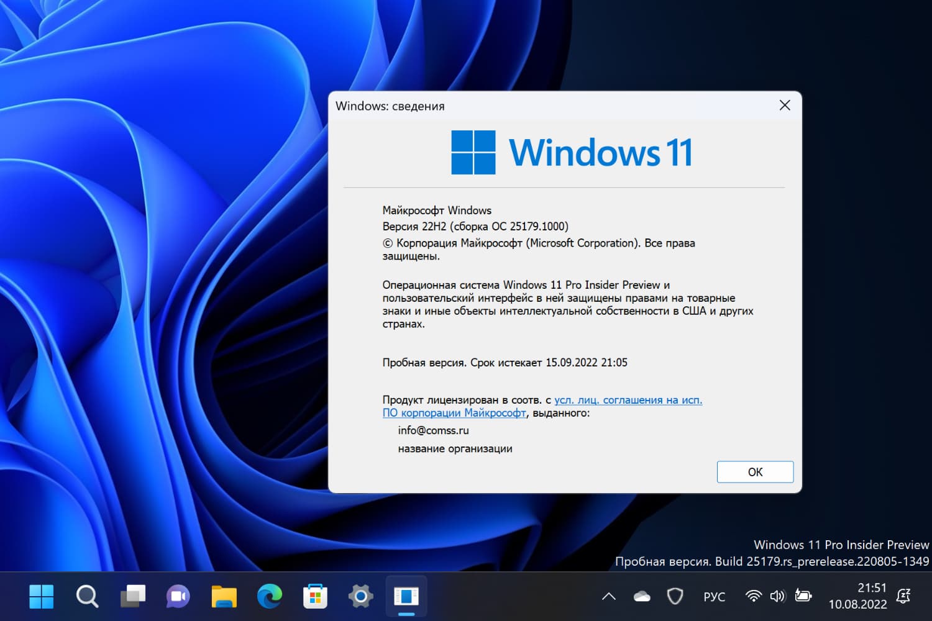Open Task View from the taskbar
This screenshot has width=932, height=621.
(133, 597)
